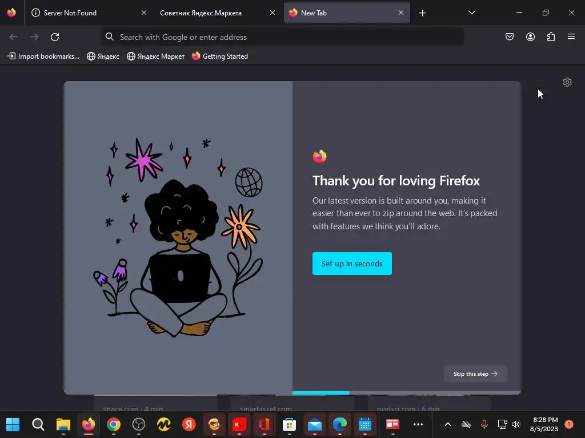This screenshot has width=585, height=438.
Task: Close the New Tab tab
Action: click(x=401, y=13)
